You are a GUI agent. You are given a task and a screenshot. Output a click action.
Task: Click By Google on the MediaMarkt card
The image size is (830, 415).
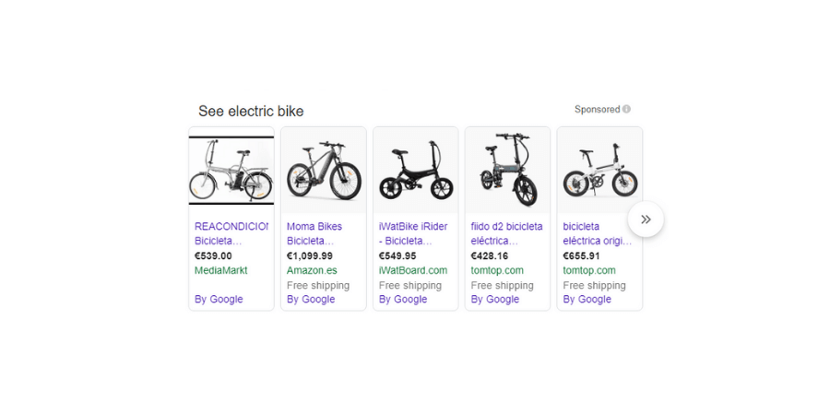(x=219, y=299)
